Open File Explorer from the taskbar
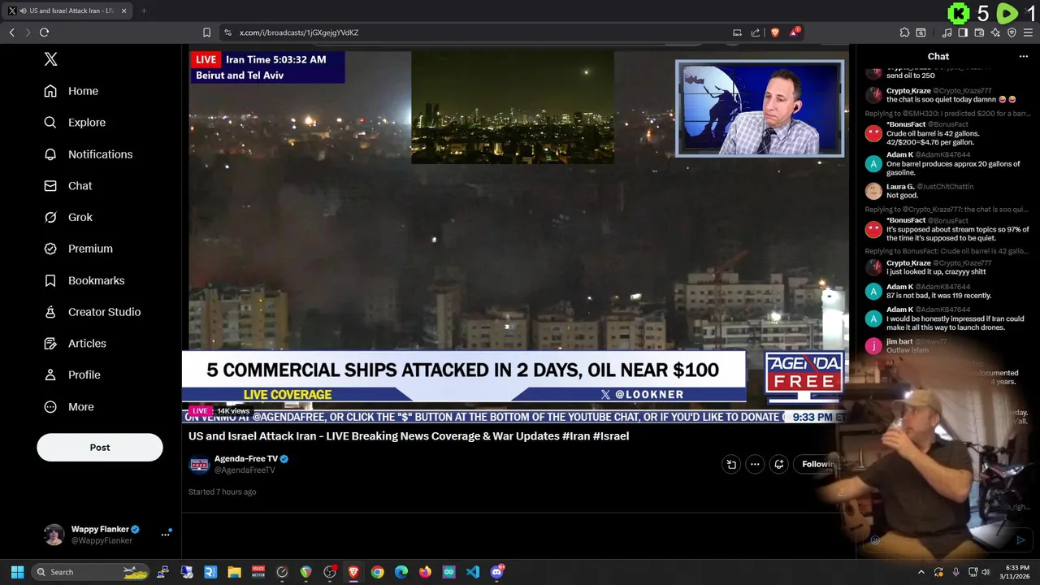 [234, 572]
